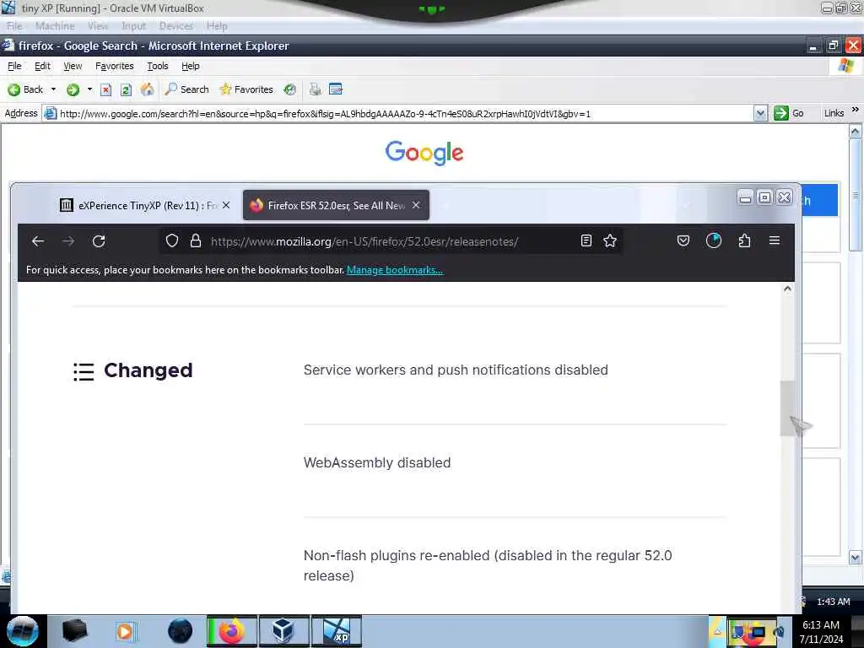This screenshot has width=864, height=648.
Task: Close the Firefox ESR 52.0esr tab
Action: (x=416, y=205)
